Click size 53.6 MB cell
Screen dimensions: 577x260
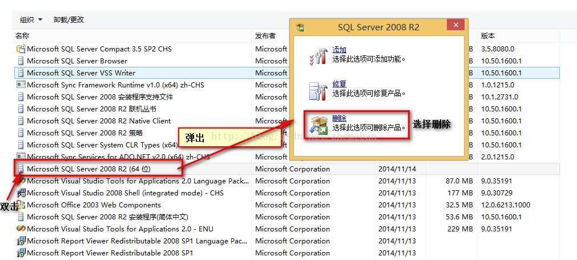(459, 217)
